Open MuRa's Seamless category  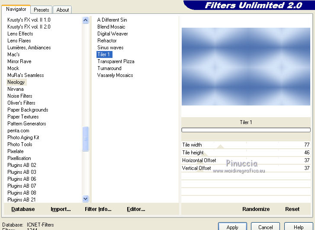(26, 75)
